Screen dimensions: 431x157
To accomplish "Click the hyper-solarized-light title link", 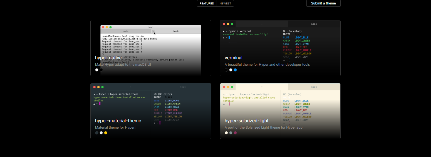I will (x=247, y=121).
